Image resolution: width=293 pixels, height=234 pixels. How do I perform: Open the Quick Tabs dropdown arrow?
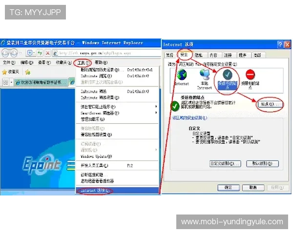click(11, 82)
